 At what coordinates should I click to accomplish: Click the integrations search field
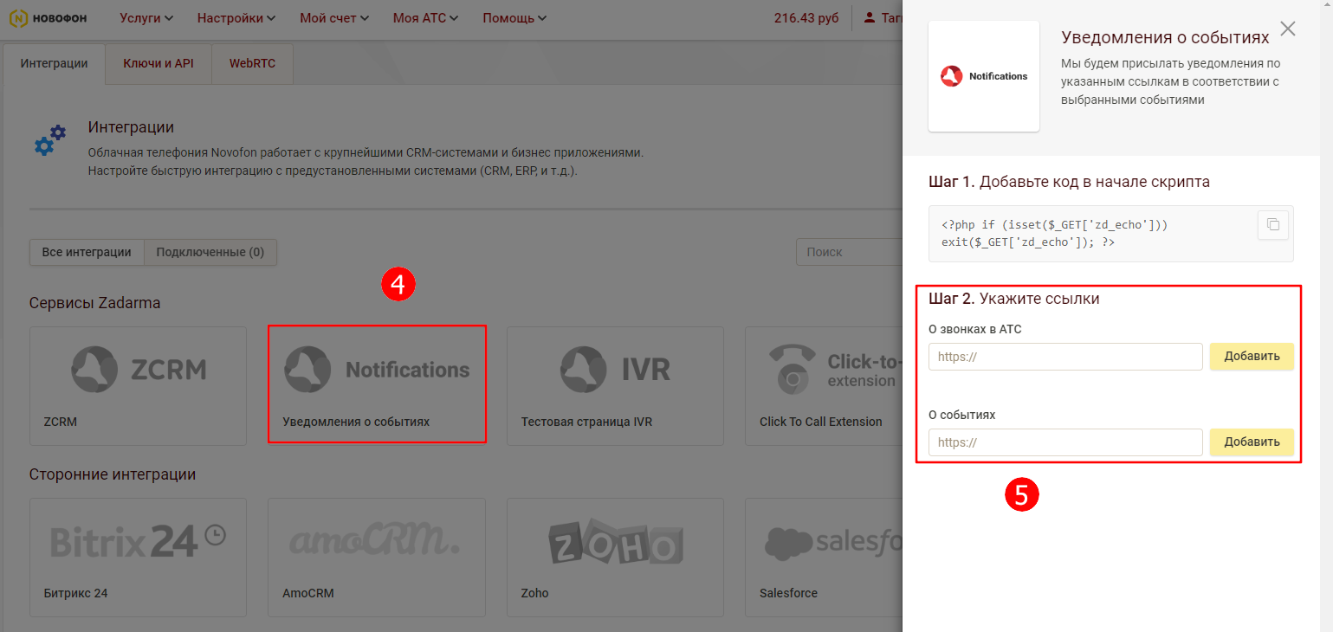coord(849,252)
